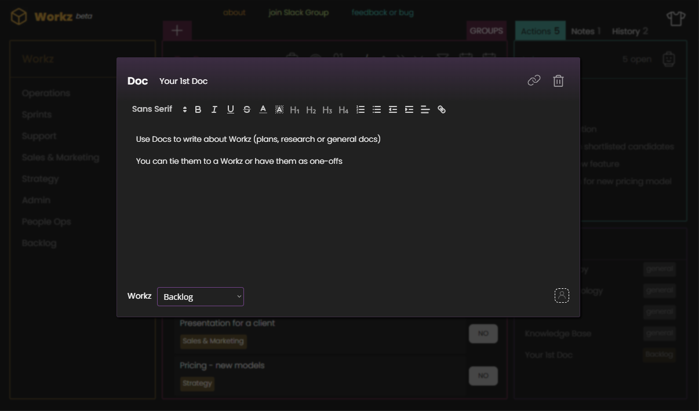Apply bold formatting in the Doc editor
Screen dimensions: 699x411
[x=198, y=109]
